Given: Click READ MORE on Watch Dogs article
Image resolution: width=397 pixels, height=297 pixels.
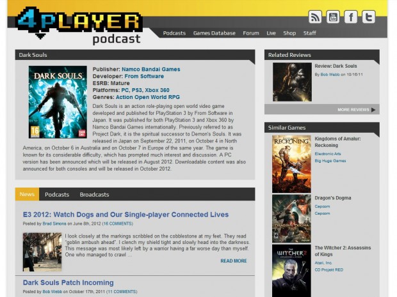Looking at the screenshot, I should point(234,261).
